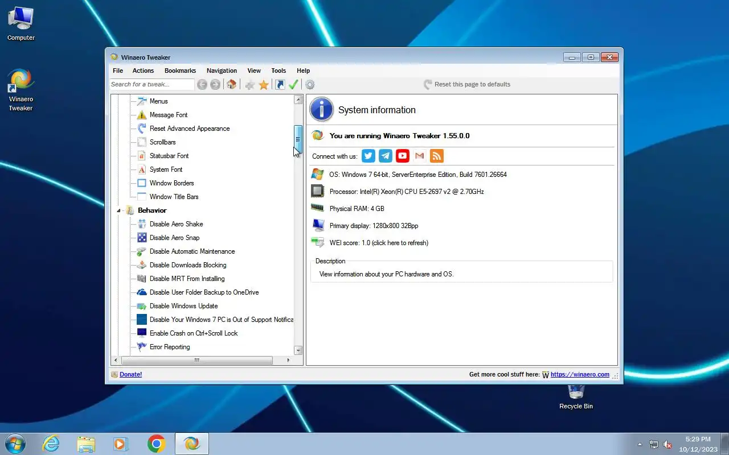Click the tree horizontal scrollbar thumb
The image size is (729, 455).
click(x=196, y=360)
